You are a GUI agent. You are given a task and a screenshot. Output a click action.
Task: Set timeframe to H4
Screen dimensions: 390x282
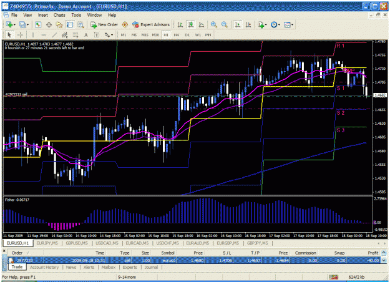click(x=177, y=35)
